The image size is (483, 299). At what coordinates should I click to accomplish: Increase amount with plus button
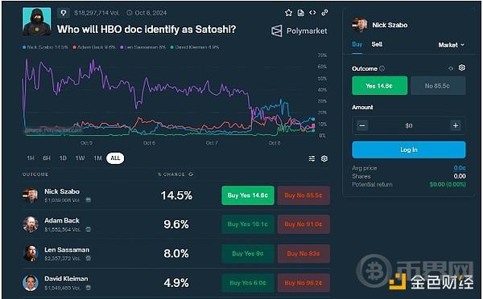[456, 125]
